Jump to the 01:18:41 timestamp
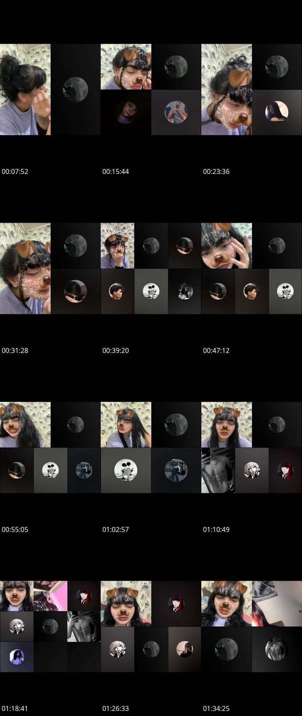This screenshot has width=302, height=716. (x=15, y=708)
